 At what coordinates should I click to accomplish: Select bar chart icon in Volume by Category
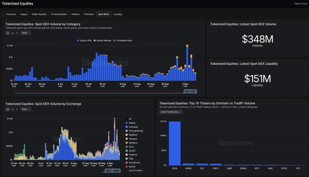(x=7, y=33)
